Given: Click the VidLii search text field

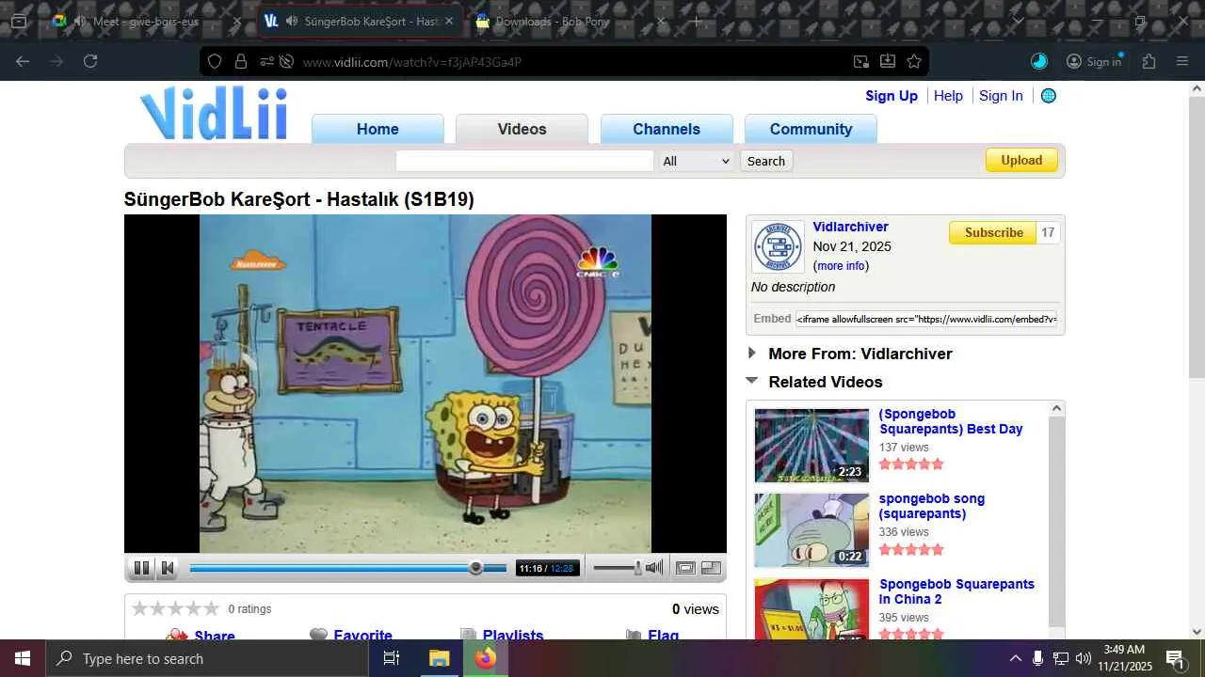Looking at the screenshot, I should click(524, 161).
